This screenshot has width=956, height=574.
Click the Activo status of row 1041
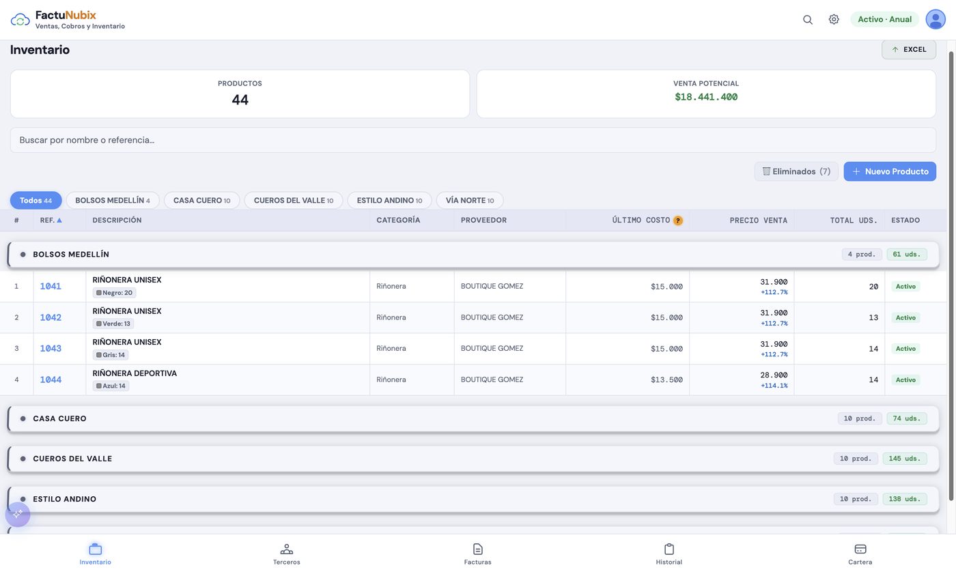click(905, 287)
